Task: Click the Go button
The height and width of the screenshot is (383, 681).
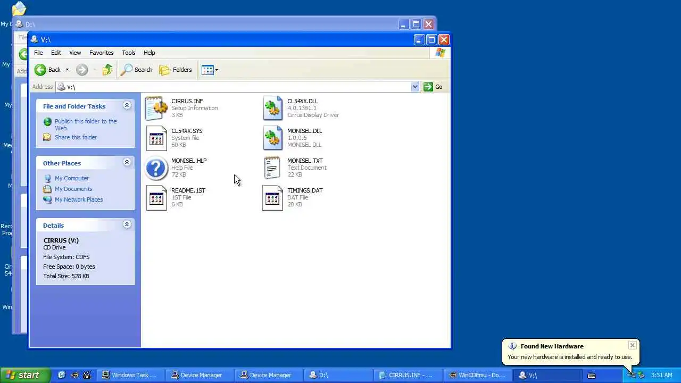Action: point(433,87)
